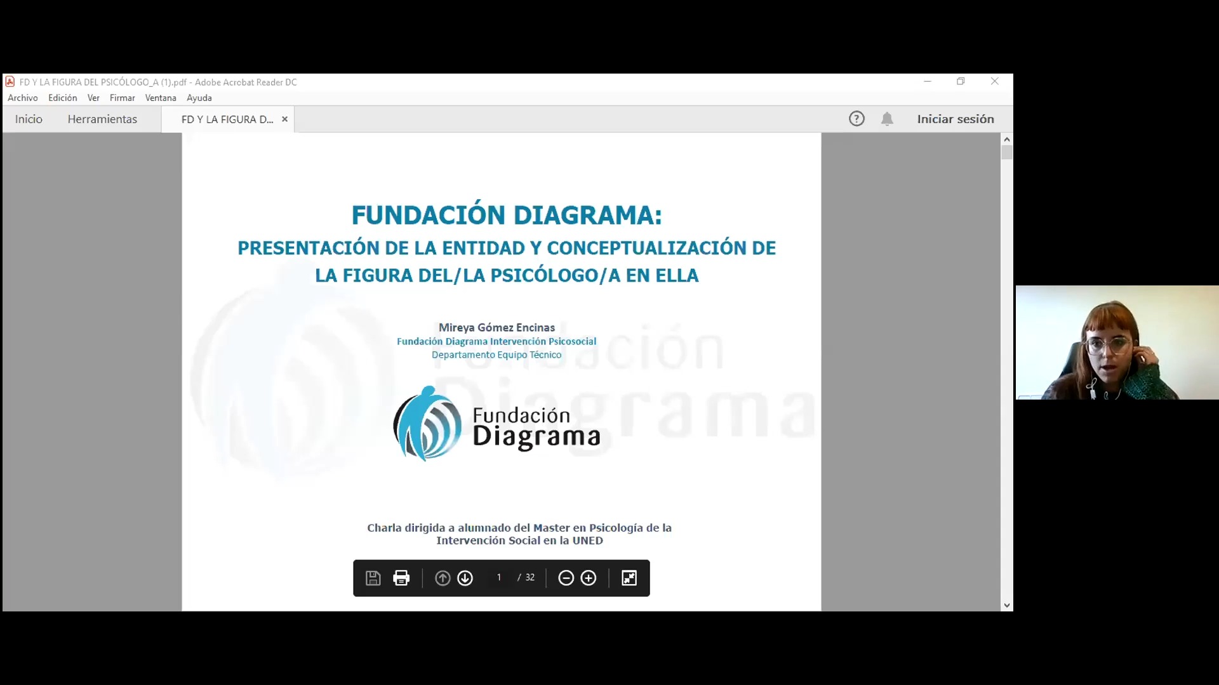The height and width of the screenshot is (685, 1219).
Task: Go to previous page with up arrow
Action: click(x=443, y=578)
